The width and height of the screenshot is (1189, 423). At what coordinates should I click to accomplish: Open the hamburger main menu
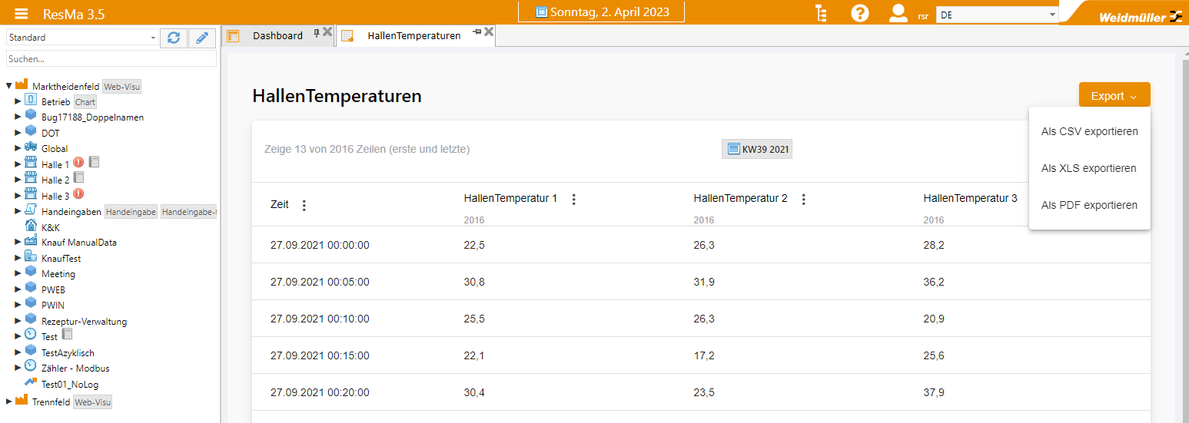click(22, 13)
